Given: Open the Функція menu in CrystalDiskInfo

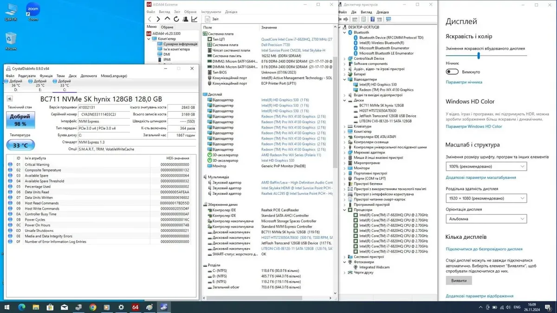Looking at the screenshot, I should coord(46,76).
